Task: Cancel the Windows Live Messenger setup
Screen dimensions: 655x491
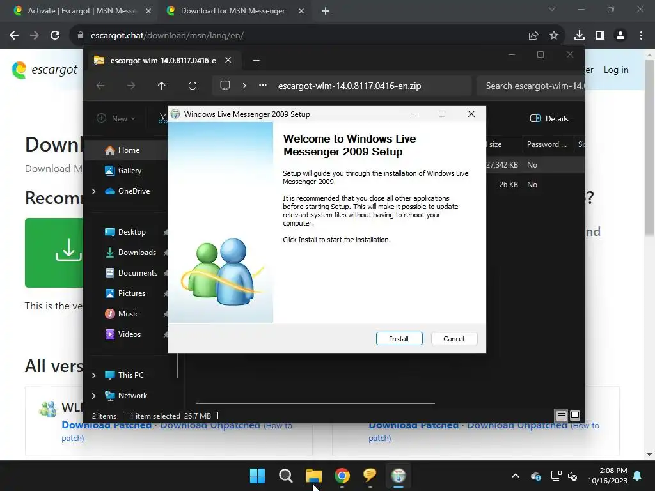Action: point(454,339)
